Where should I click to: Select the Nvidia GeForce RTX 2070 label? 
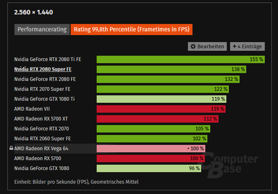pyautogui.click(x=41, y=129)
